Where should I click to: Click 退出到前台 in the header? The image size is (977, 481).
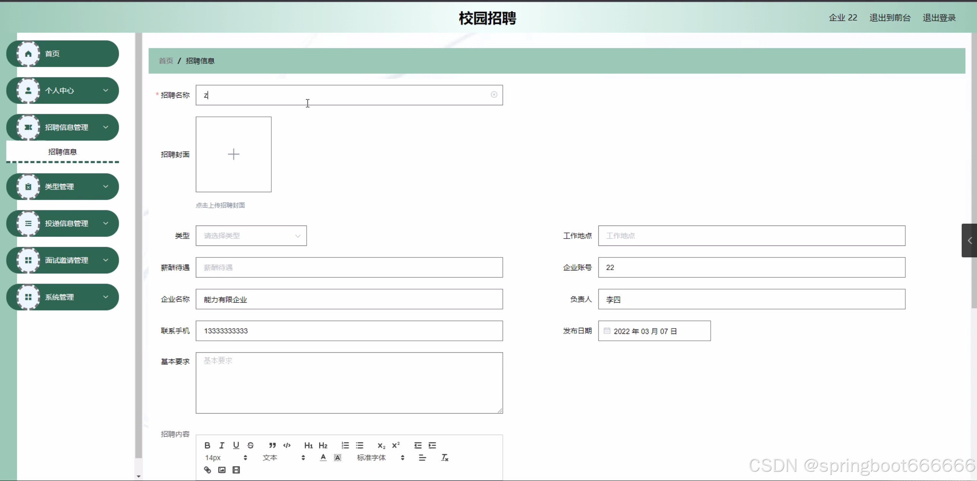(x=890, y=18)
